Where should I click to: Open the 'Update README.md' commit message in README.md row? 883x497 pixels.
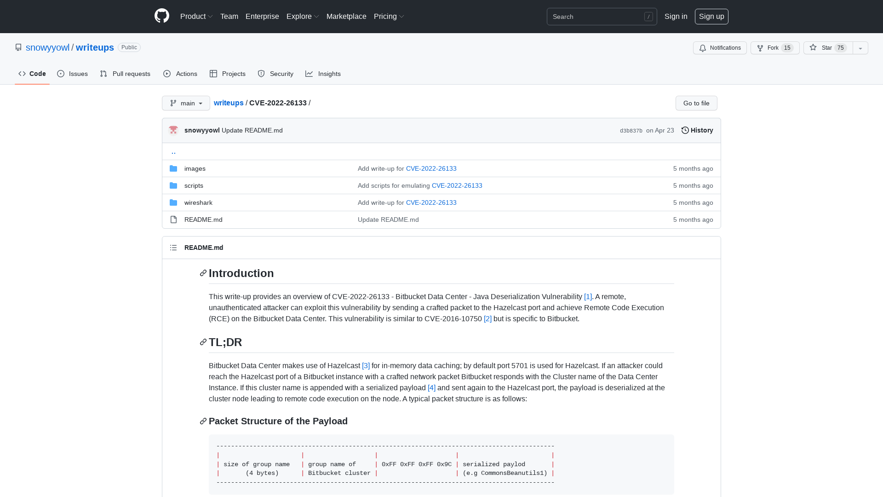click(388, 220)
